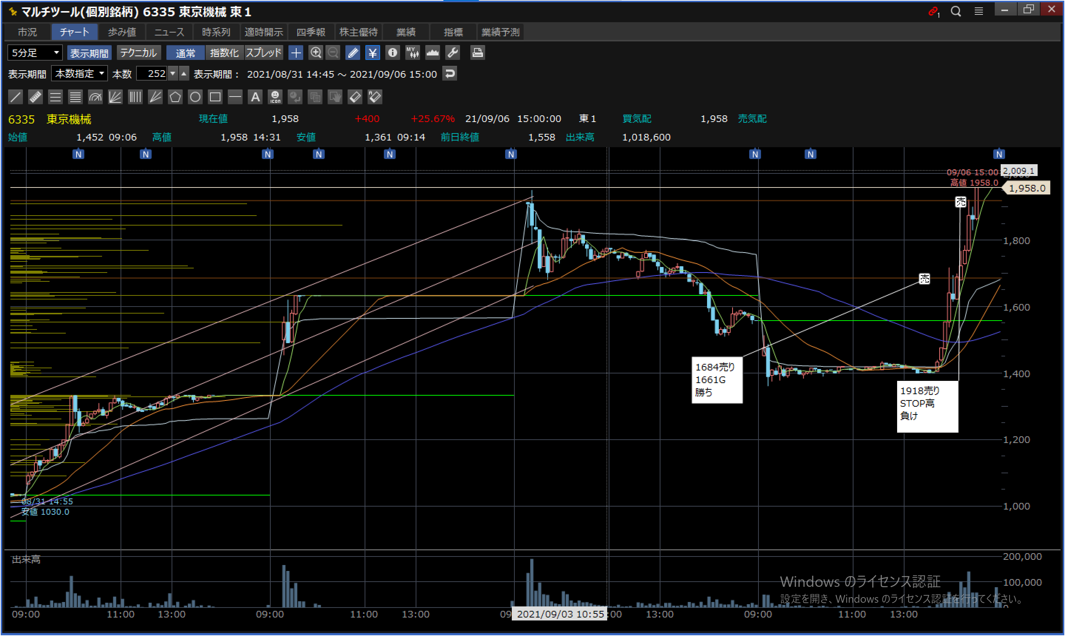Viewport: 1065px width, 636px height.
Task: Toggle the yen price display button
Action: (372, 53)
